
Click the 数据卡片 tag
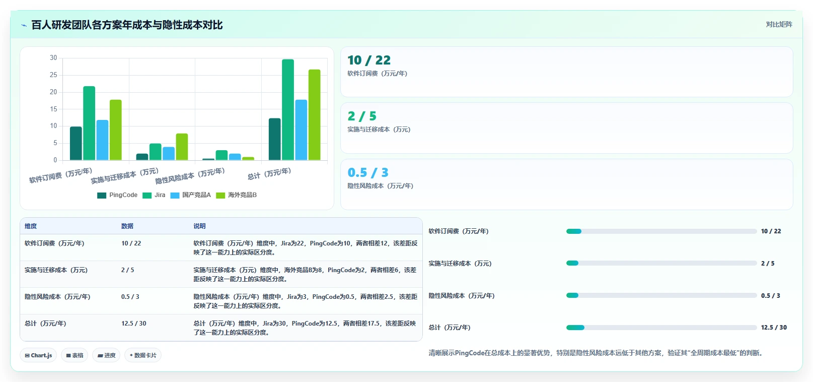click(143, 355)
